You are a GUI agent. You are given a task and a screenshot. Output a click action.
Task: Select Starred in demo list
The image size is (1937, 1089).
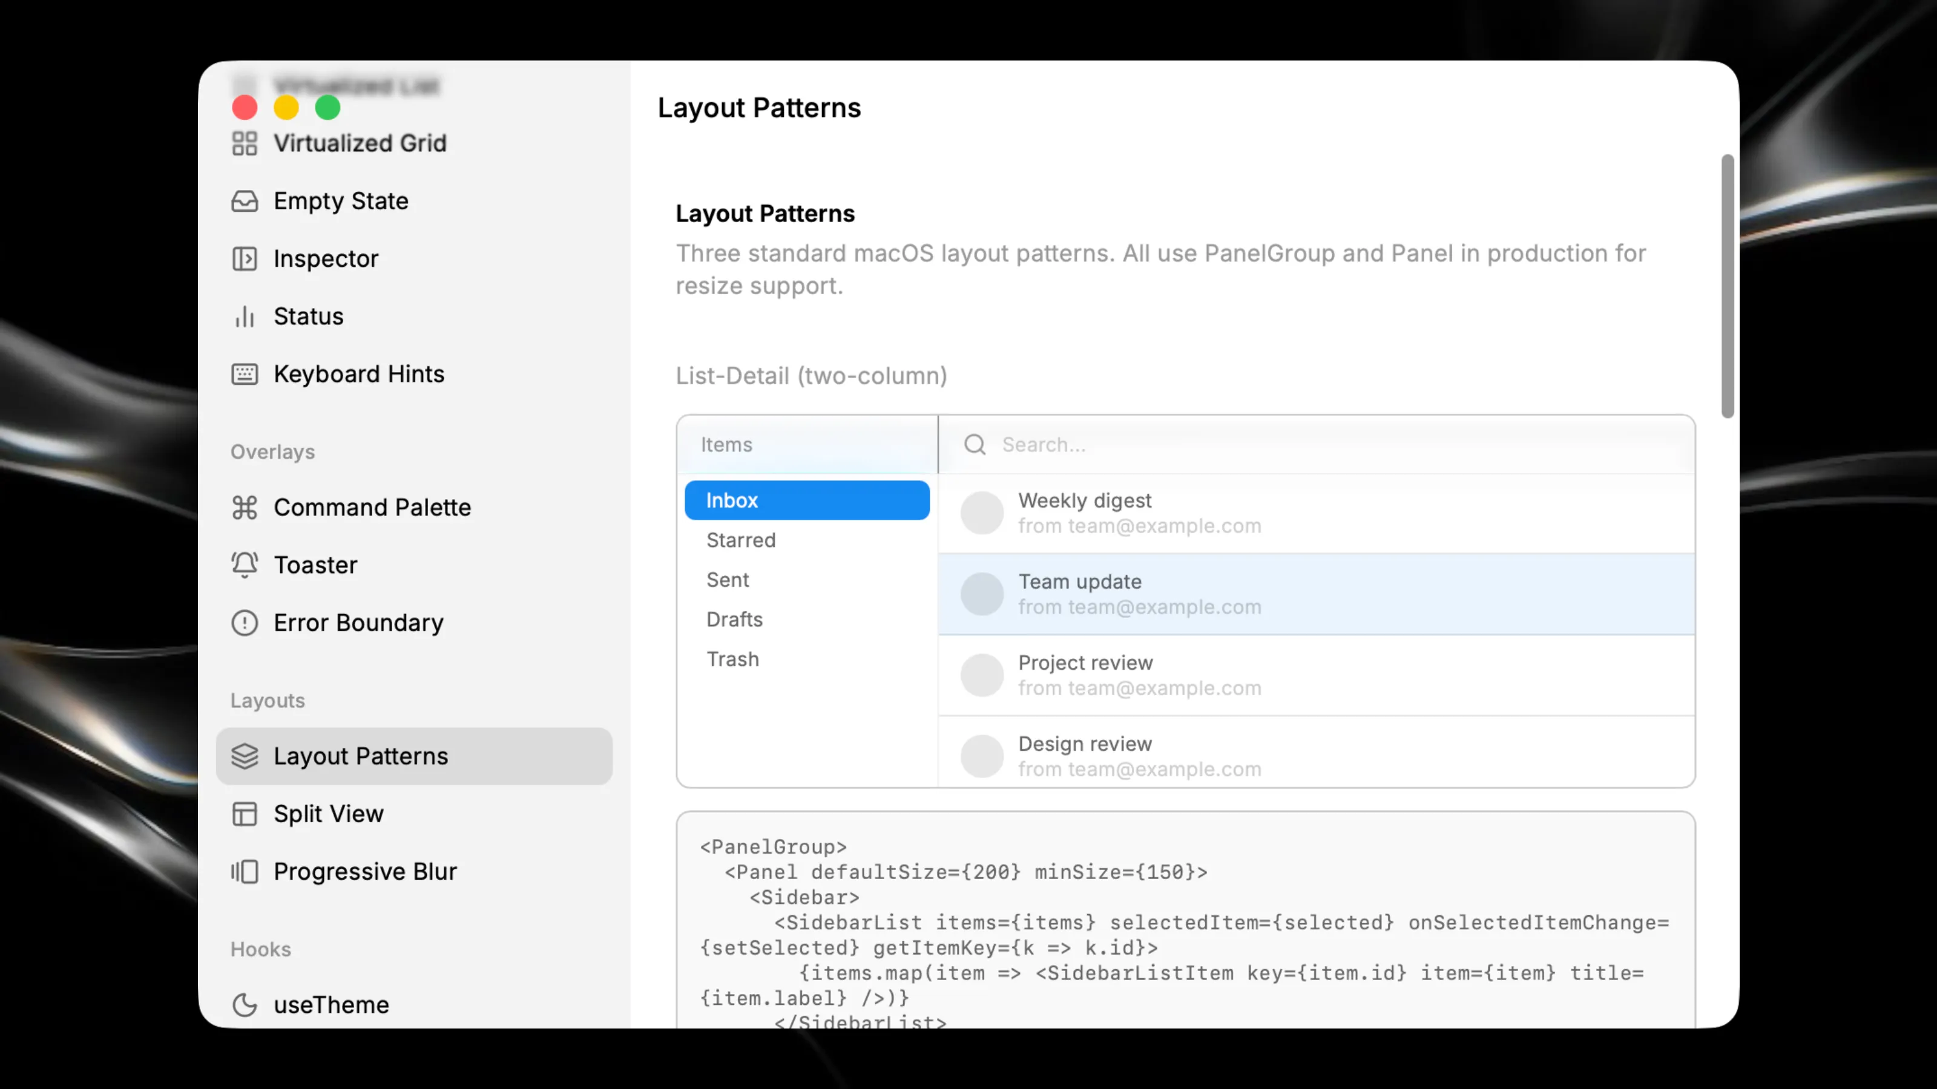tap(807, 540)
